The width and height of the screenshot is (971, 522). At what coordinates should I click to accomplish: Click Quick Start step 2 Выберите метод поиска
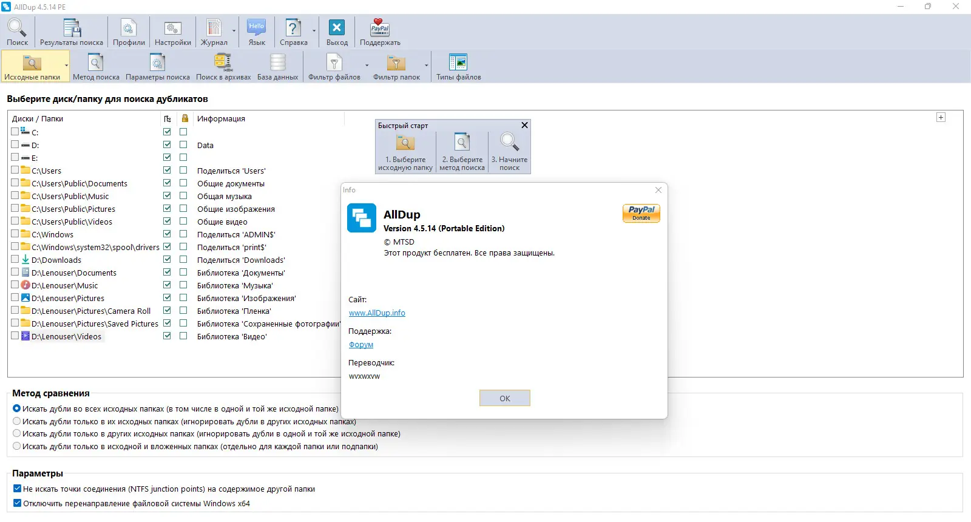click(462, 152)
